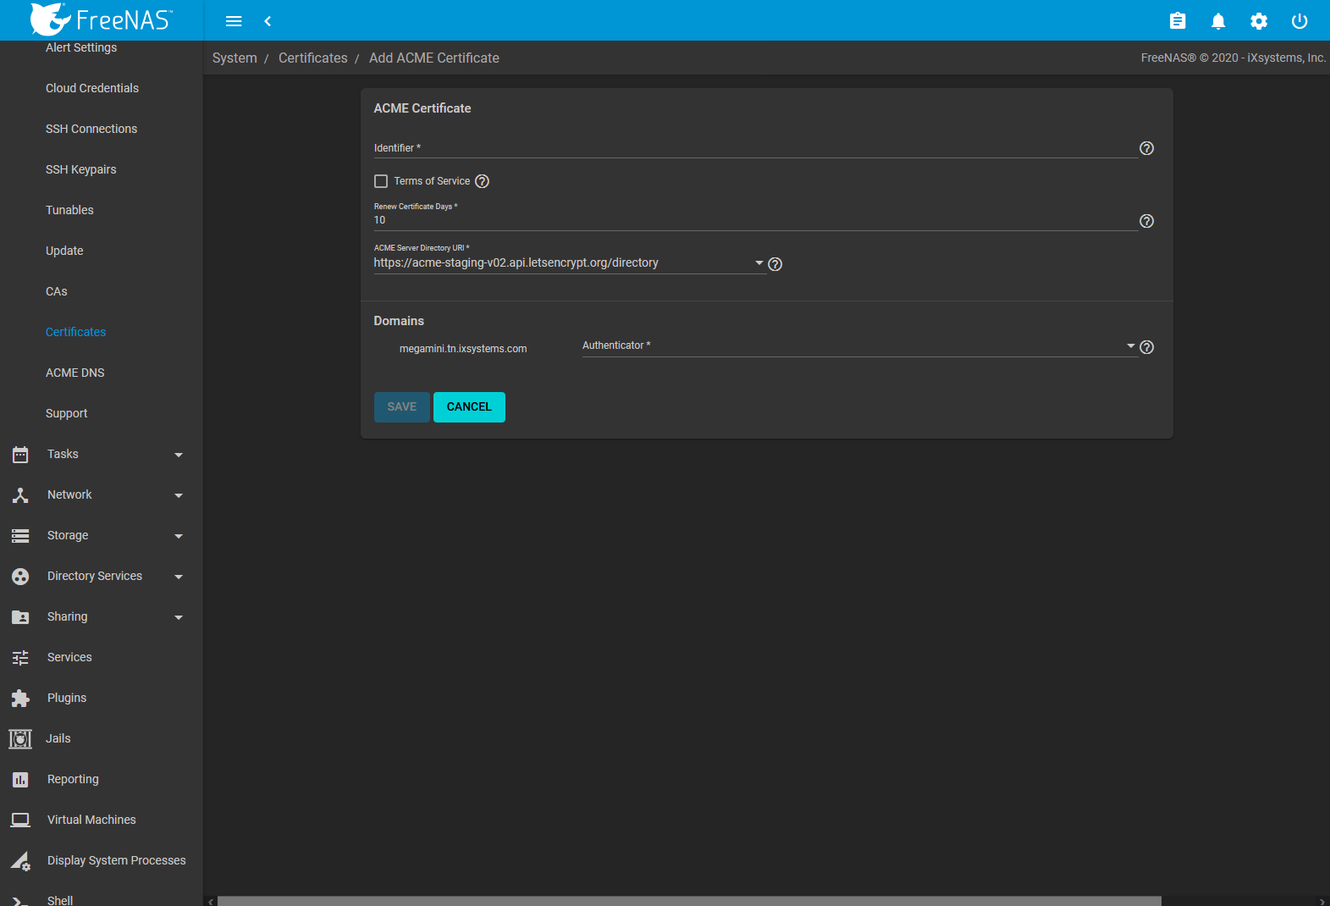This screenshot has height=906, width=1330.
Task: Open Plugins in sidebar
Action: pos(67,698)
